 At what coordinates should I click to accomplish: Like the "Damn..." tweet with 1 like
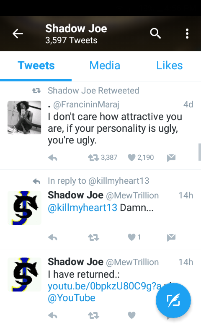pos(131,237)
